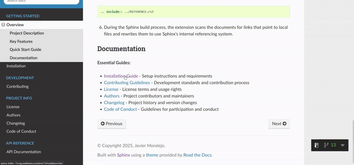The height and width of the screenshot is (165, 354).
Task: Click the Search docs input field
Action: pyautogui.click(x=42, y=1)
